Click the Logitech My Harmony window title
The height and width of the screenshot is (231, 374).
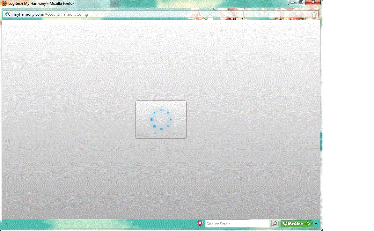coord(41,4)
